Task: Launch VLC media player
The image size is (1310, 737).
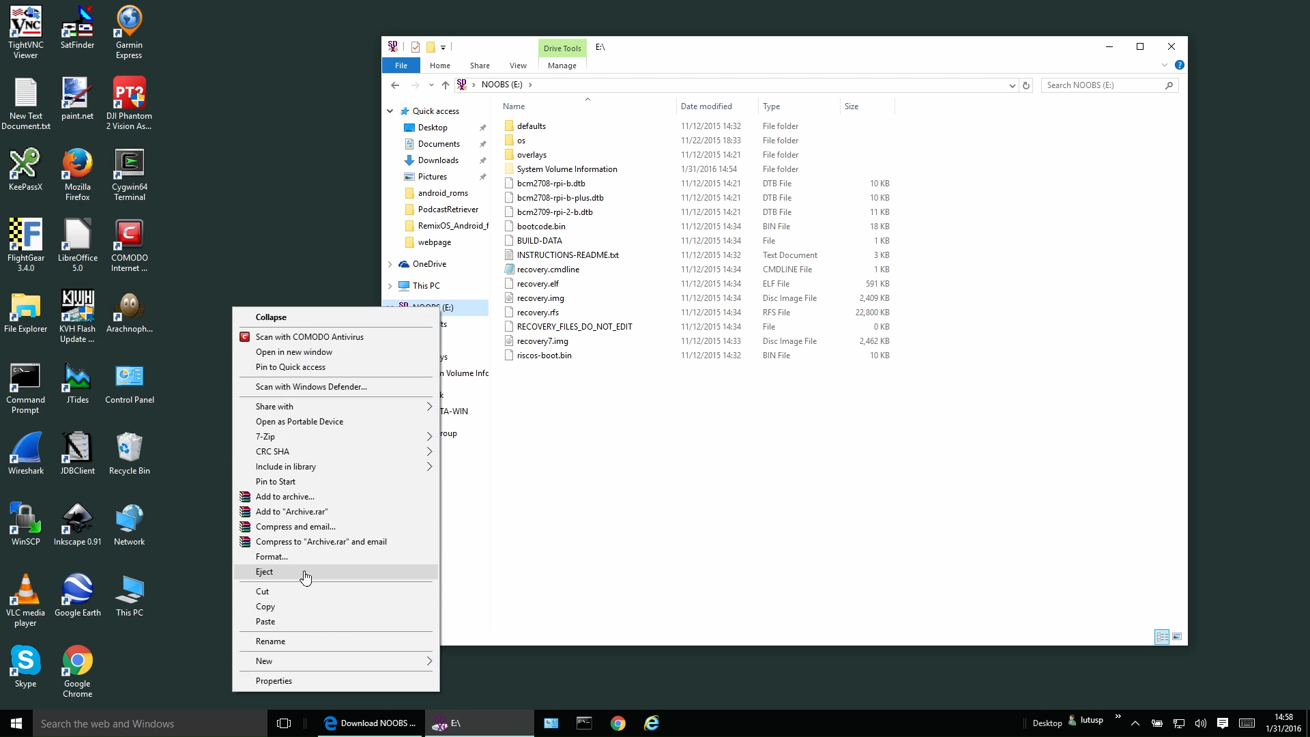Action: pos(25,590)
